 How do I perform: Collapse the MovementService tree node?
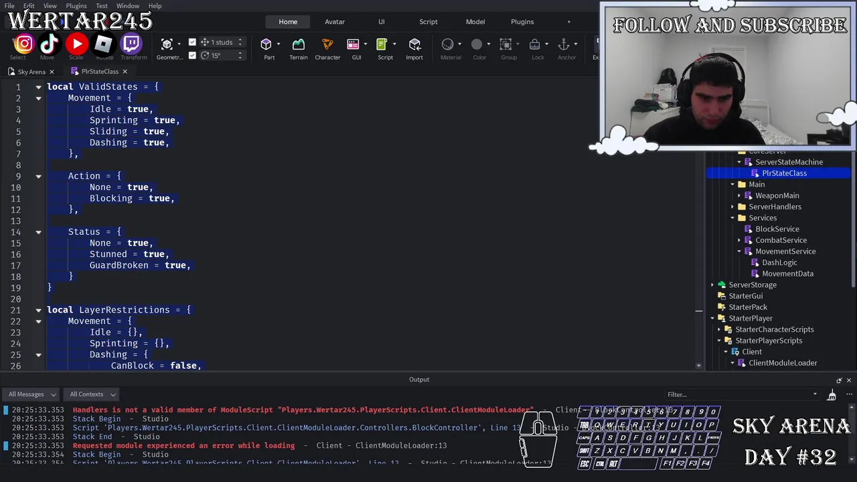[739, 252]
